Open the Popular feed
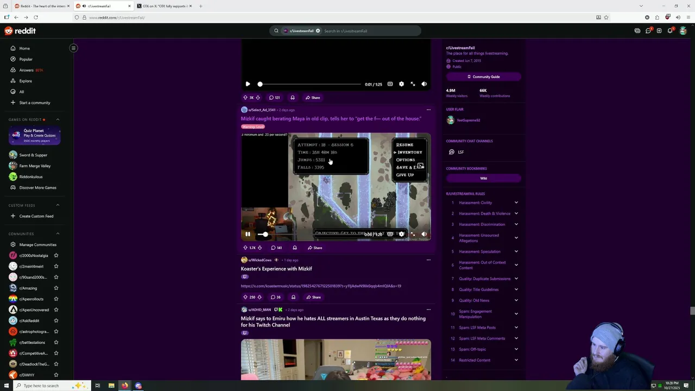 tap(26, 59)
